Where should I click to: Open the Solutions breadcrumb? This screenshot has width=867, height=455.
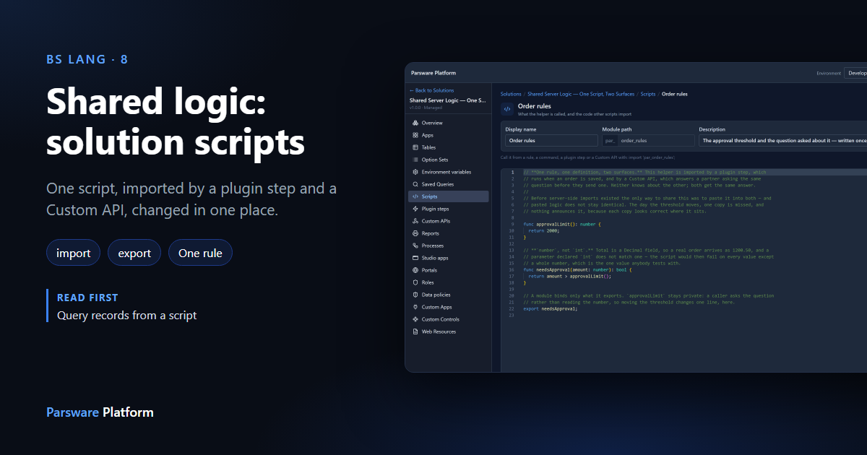511,94
